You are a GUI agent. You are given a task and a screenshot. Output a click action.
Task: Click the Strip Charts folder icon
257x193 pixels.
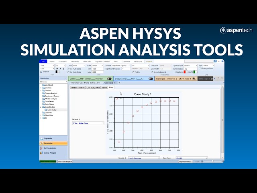click(43, 104)
